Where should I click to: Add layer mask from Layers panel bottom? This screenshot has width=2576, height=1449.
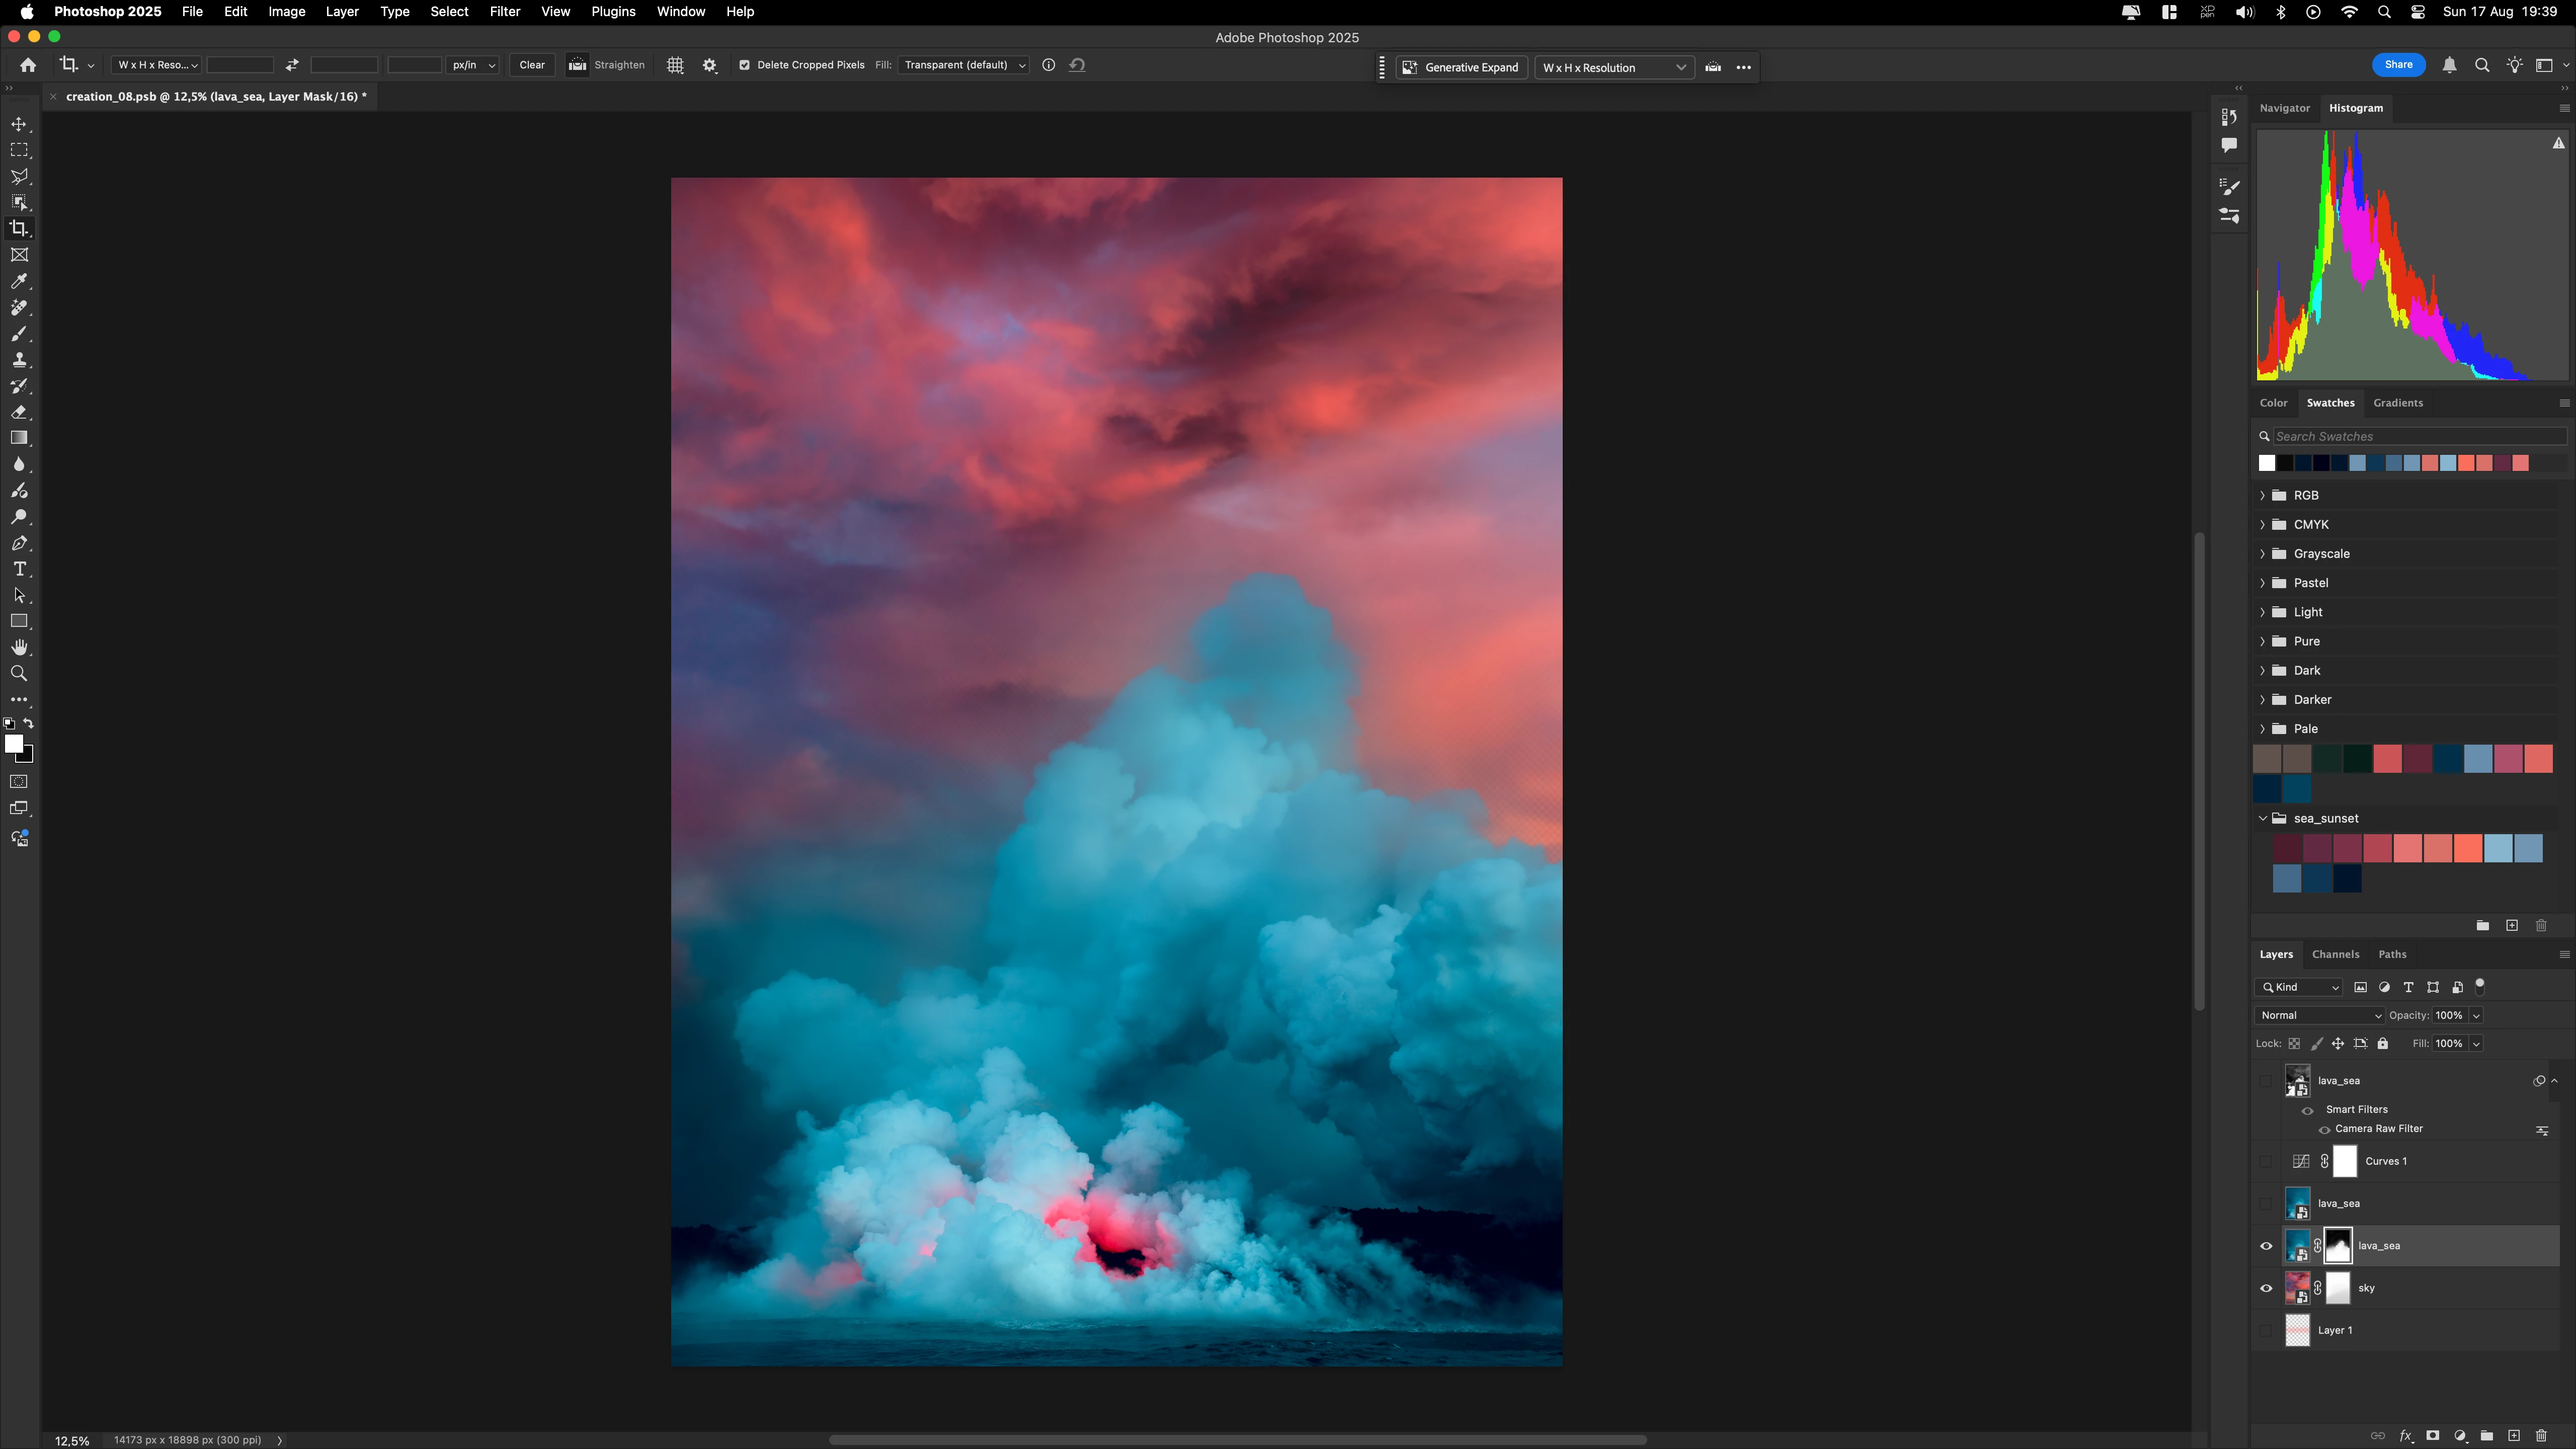pyautogui.click(x=2433, y=1436)
